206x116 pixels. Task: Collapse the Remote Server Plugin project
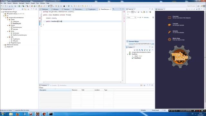[x=1, y=12]
